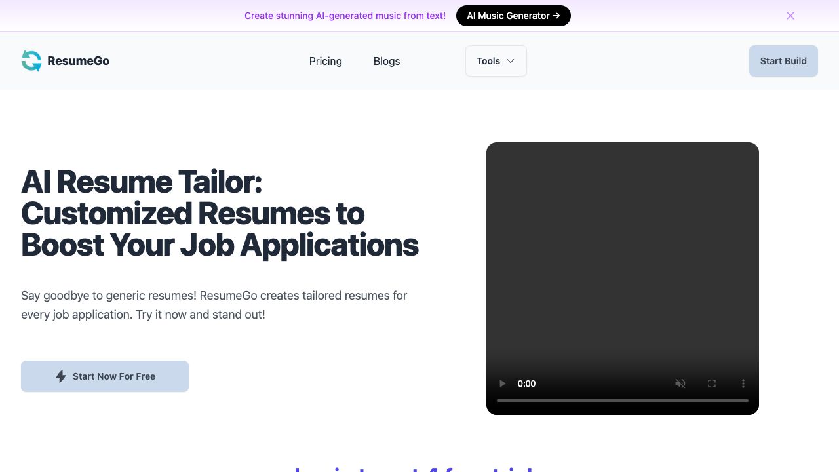Image resolution: width=839 pixels, height=472 pixels.
Task: Go to the Blogs page
Action: click(386, 61)
